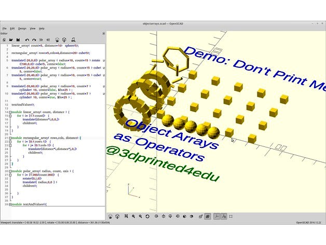Click the Preview icon in viewport toolbar
Screen dimensions: 326x245
tap(110, 216)
